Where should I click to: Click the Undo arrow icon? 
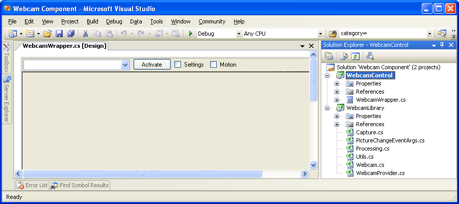click(124, 34)
